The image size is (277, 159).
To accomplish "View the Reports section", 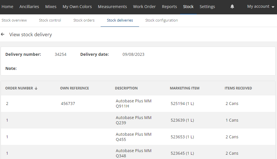I will (x=169, y=7).
